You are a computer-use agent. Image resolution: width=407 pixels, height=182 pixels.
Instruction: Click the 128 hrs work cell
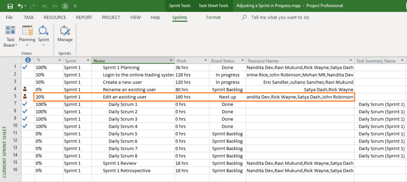click(x=192, y=75)
